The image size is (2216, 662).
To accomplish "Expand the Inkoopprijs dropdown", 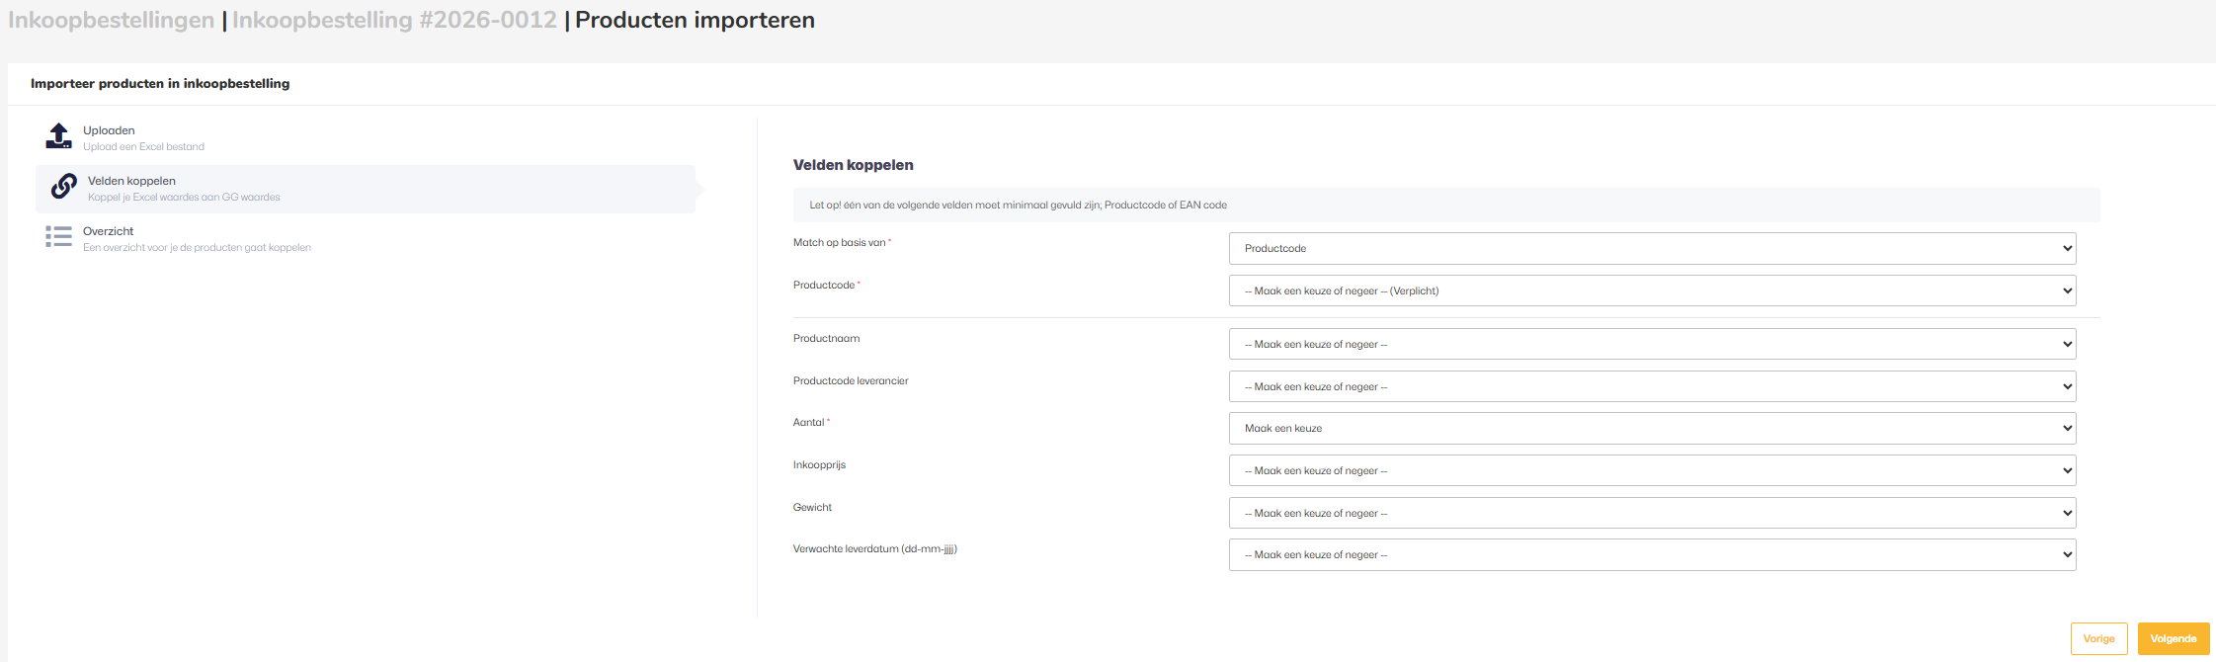I will (1652, 471).
